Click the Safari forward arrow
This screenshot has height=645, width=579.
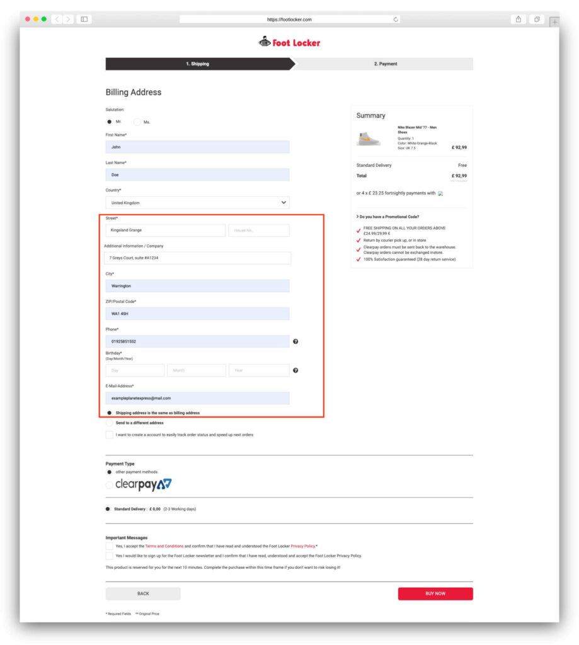click(x=68, y=20)
